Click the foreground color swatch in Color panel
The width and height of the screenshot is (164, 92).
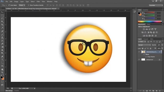click(x=139, y=13)
